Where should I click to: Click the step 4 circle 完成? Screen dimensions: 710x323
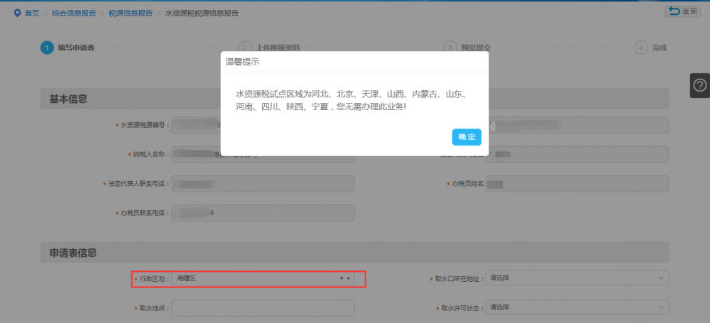point(641,48)
